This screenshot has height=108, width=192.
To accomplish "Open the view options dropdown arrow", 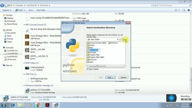I will pos(179,10).
